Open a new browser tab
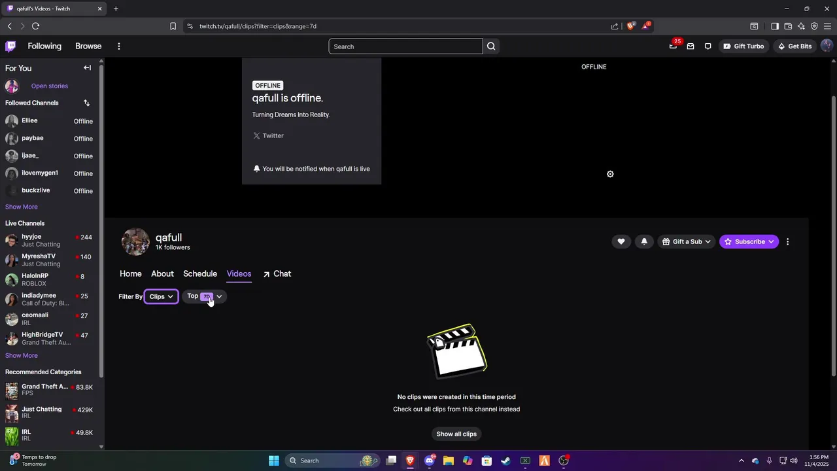The image size is (837, 471). point(116,9)
